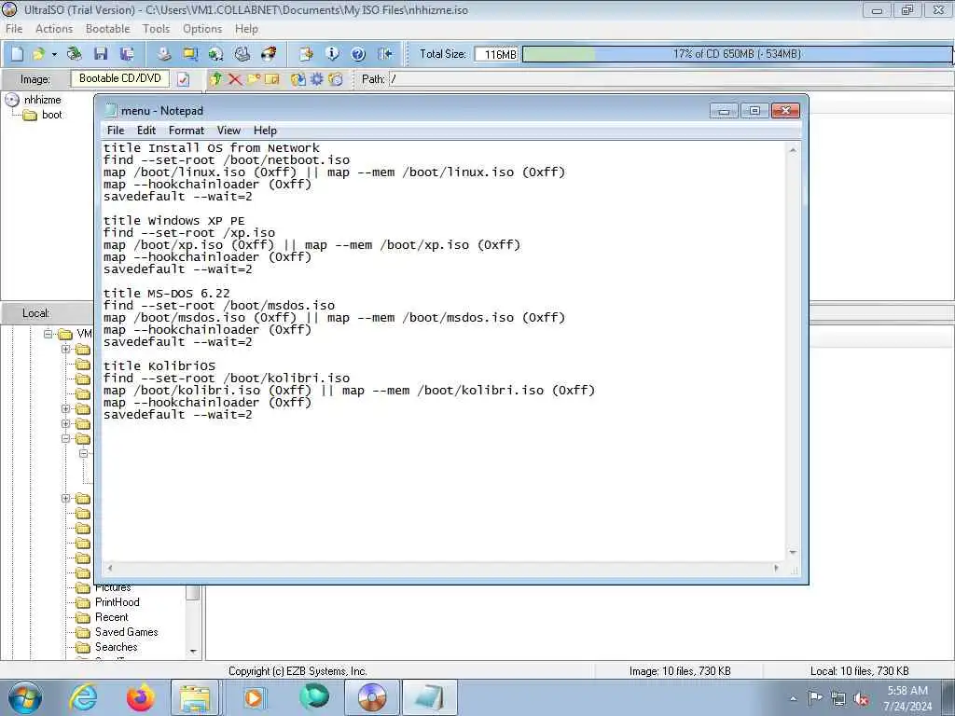
Task: Click Notepad vertical scrollbar down arrow
Action: coord(793,552)
